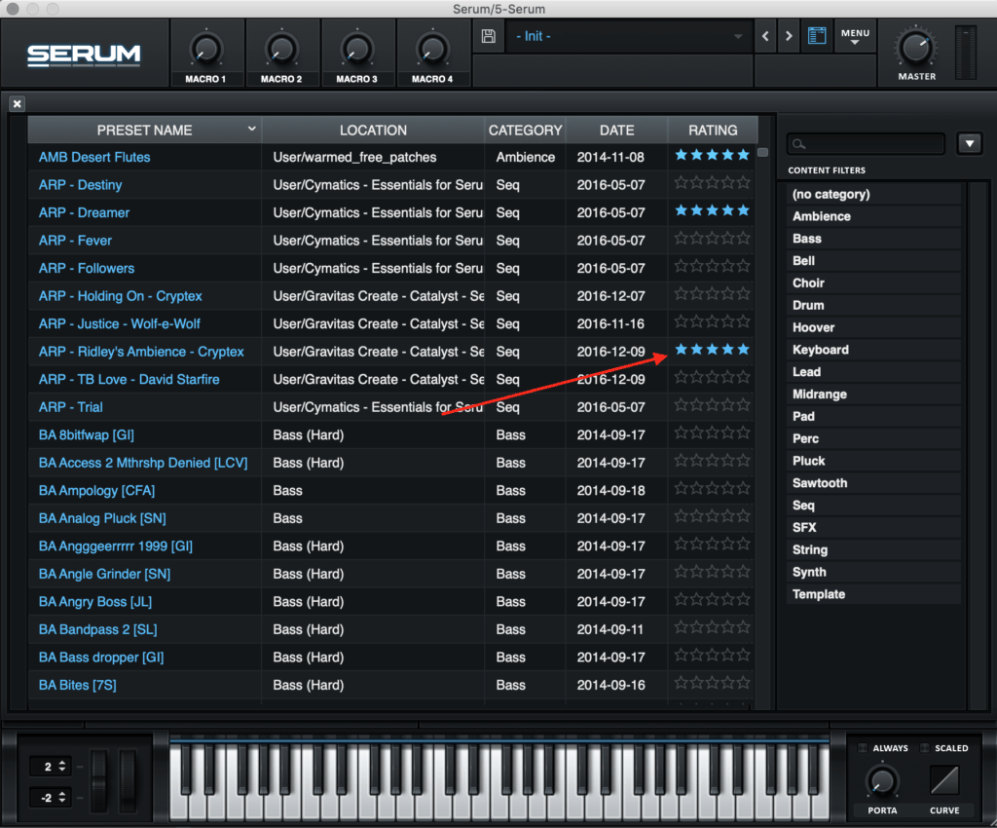Expand the search options dropdown arrow
Screen dimensions: 997x828
(x=969, y=144)
